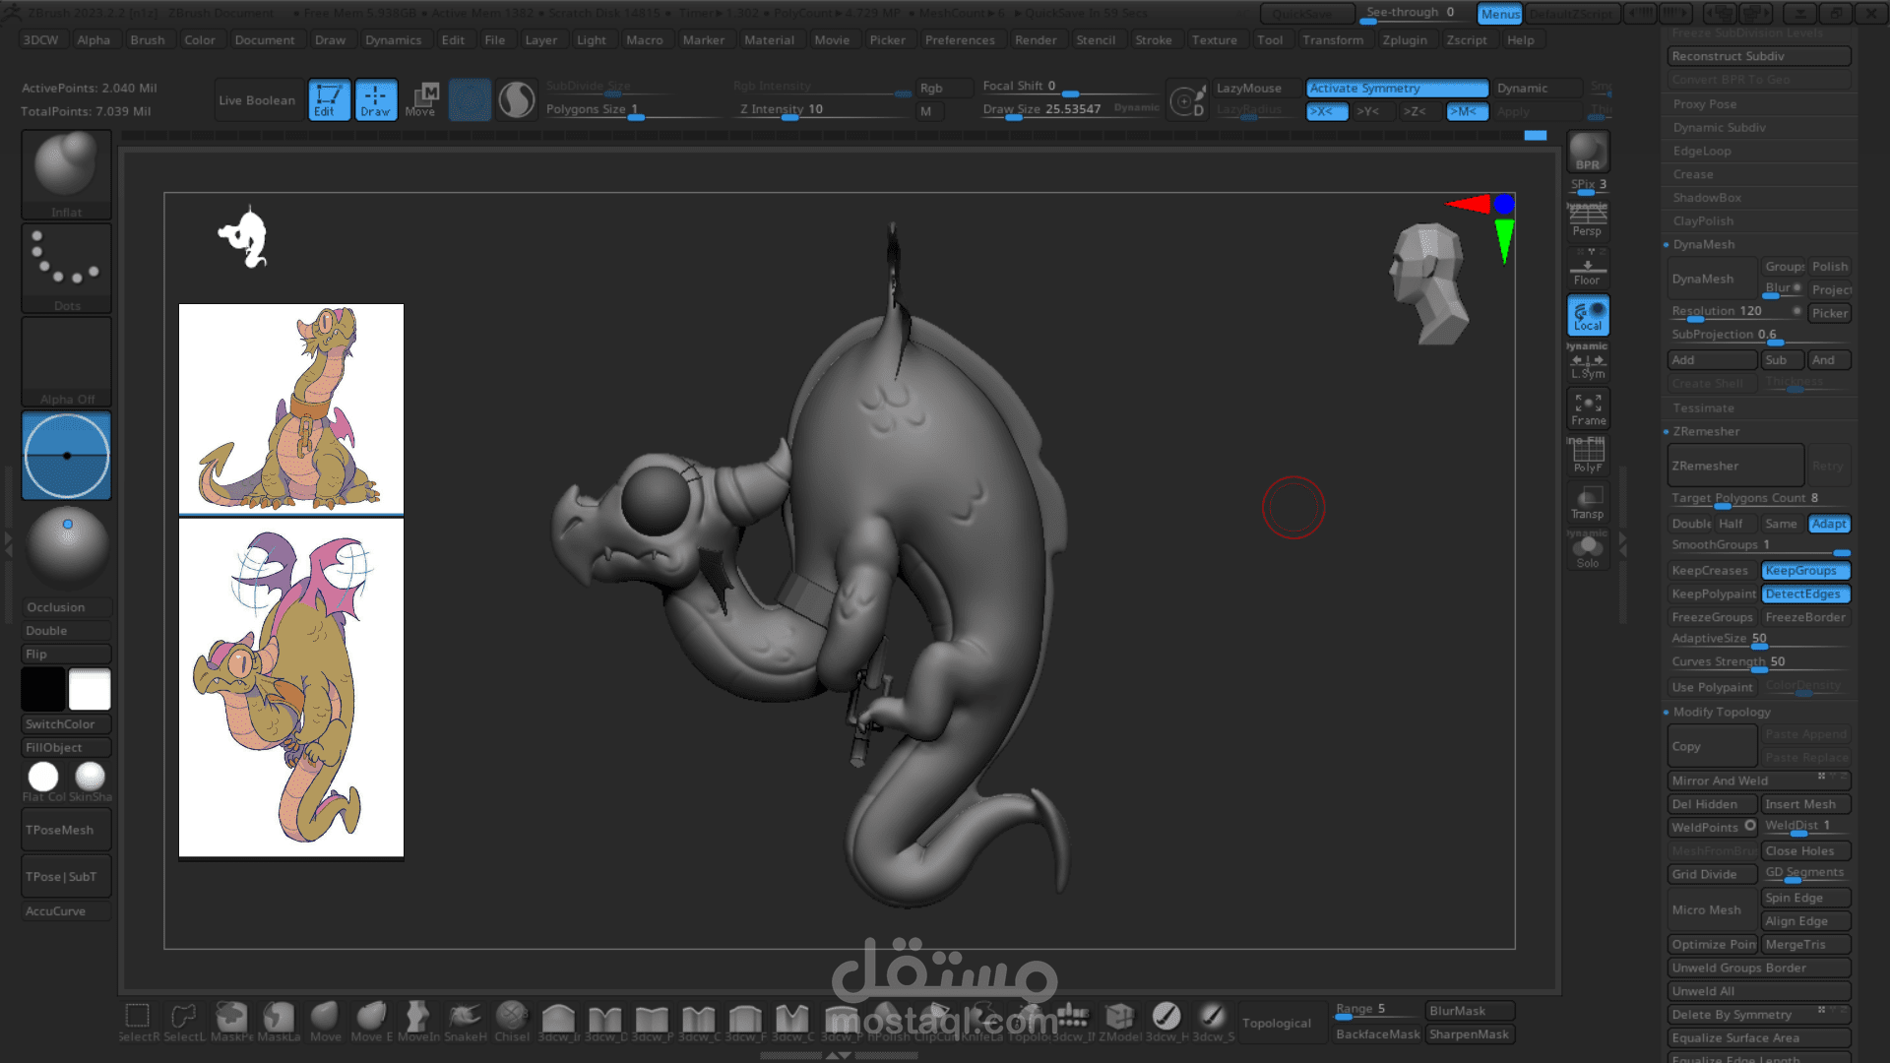Collapse the DynaMesh section

(1704, 244)
